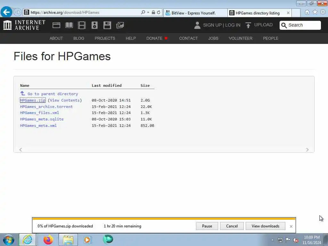Open the media player taskbar icon

click(x=87, y=240)
